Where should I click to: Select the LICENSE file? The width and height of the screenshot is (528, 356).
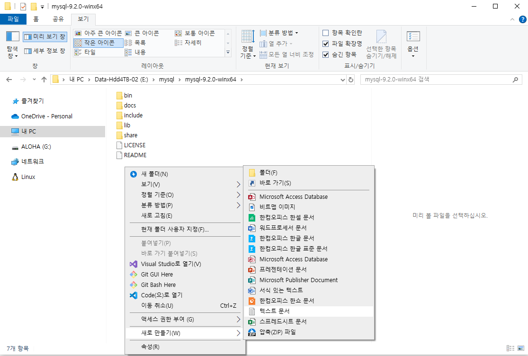tap(131, 145)
